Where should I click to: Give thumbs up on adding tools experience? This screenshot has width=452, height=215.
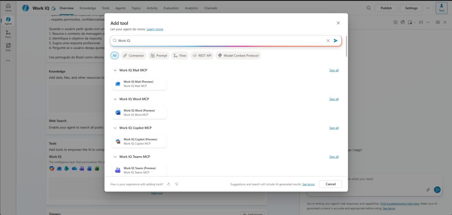pyautogui.click(x=169, y=184)
